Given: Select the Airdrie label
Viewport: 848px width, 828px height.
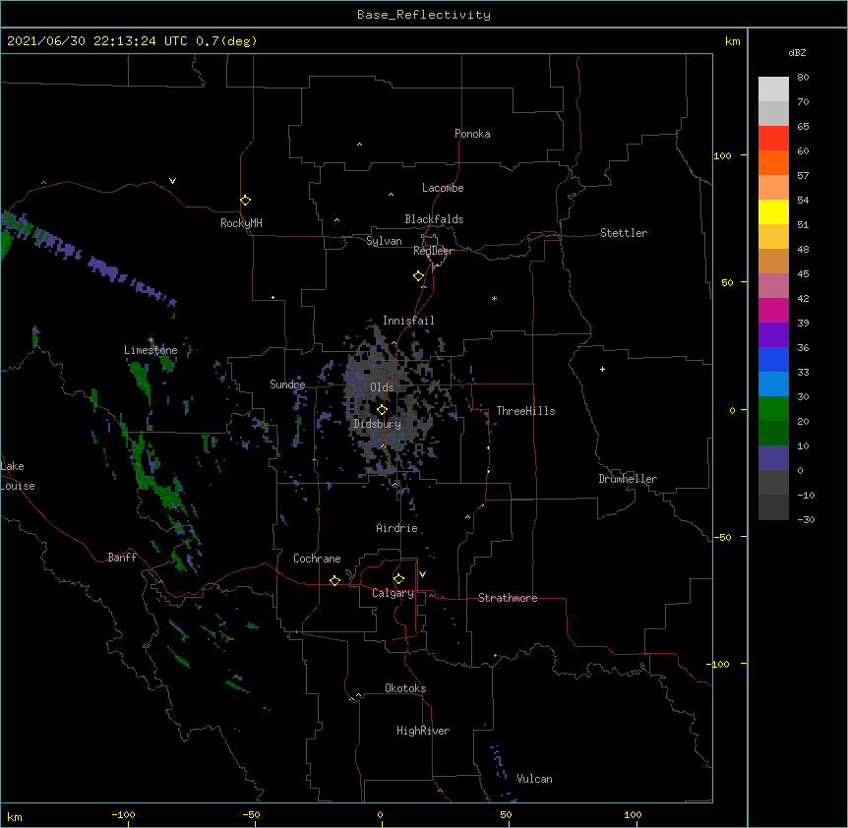Looking at the screenshot, I should [397, 528].
